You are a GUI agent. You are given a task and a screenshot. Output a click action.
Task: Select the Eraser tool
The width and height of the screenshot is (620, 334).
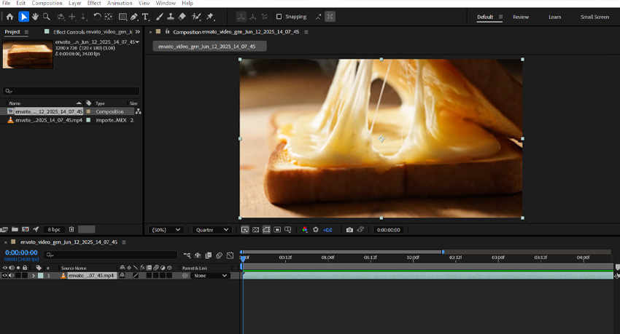point(182,17)
